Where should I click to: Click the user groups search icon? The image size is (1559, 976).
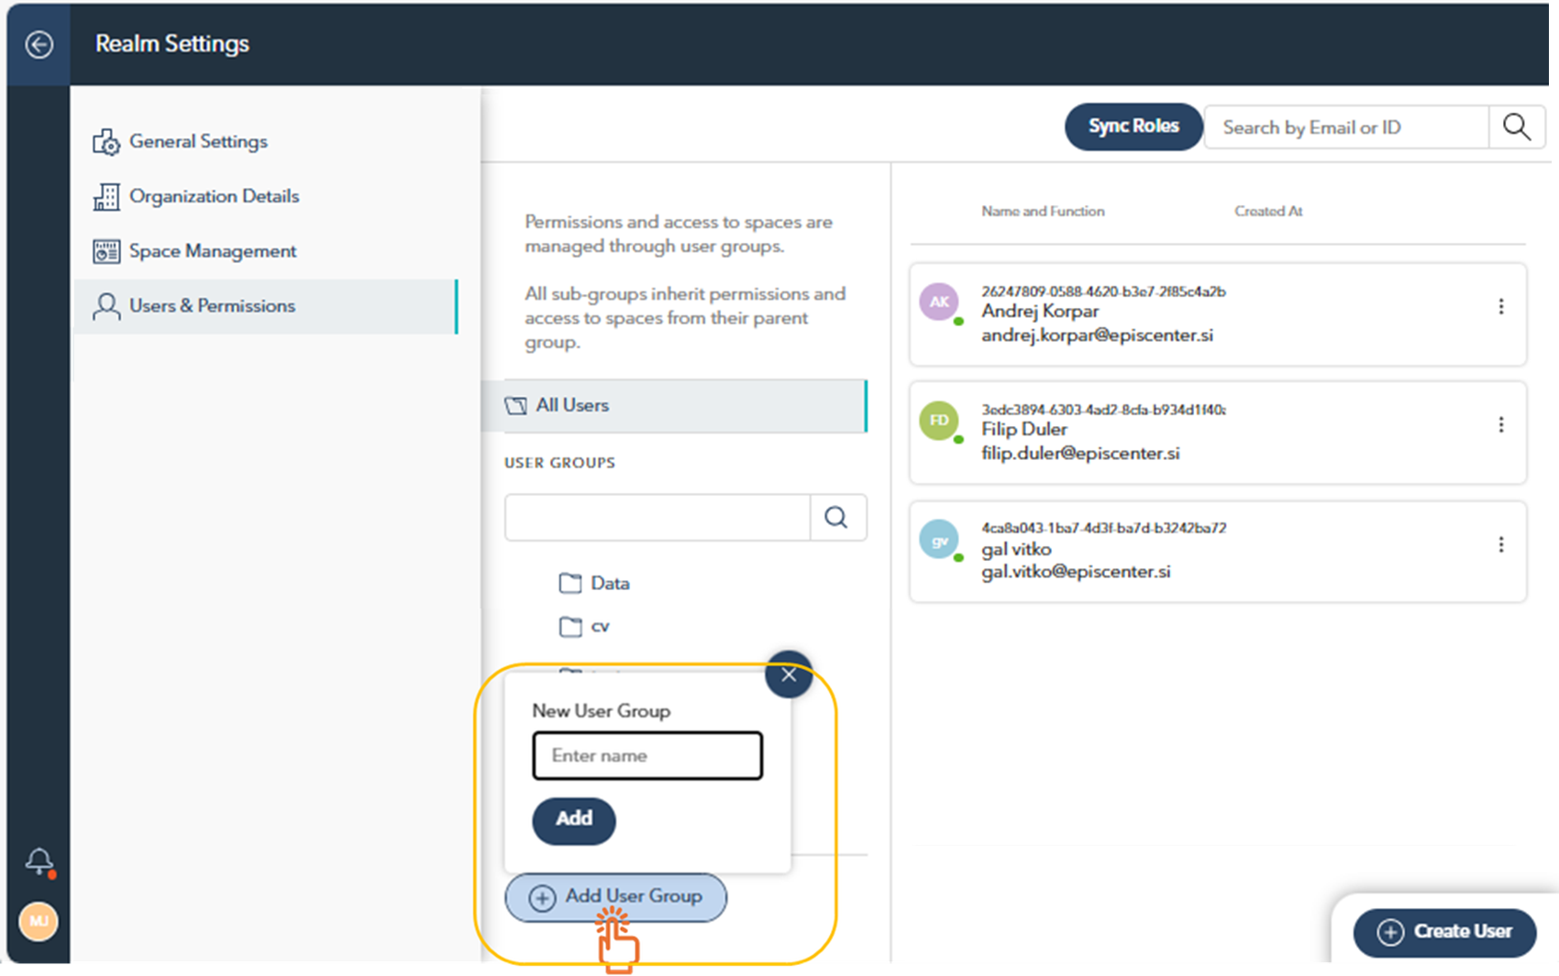[837, 518]
